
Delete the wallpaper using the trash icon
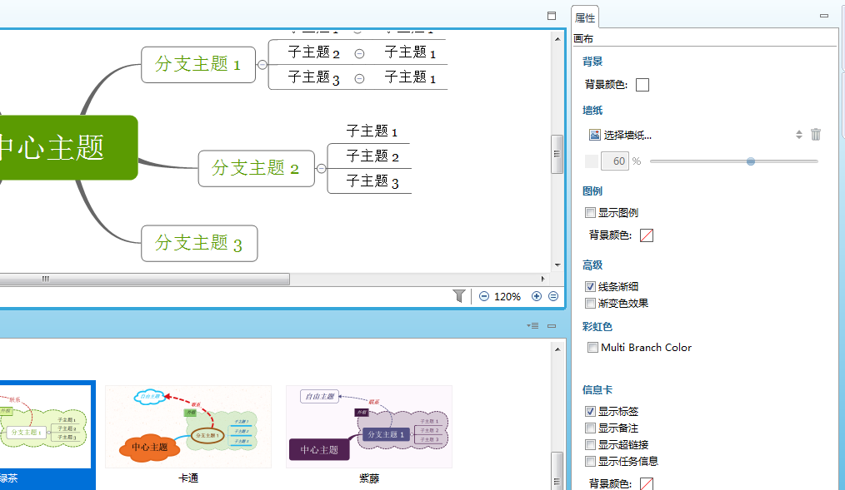pos(815,134)
